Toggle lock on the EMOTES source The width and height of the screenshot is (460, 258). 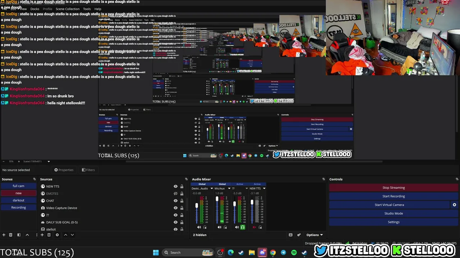tap(182, 193)
